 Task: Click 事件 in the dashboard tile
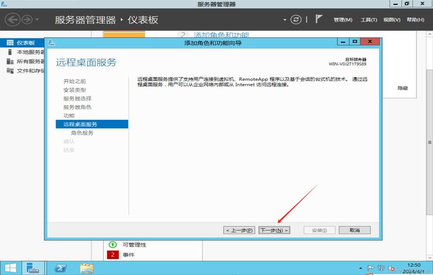click(129, 255)
